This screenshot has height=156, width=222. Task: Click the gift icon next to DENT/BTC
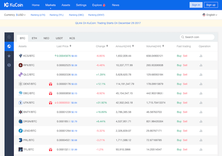(x=51, y=84)
